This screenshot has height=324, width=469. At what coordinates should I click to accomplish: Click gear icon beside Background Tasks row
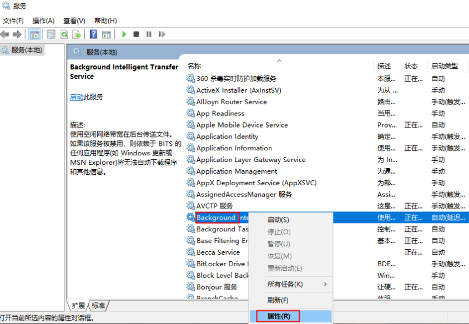tap(191, 229)
